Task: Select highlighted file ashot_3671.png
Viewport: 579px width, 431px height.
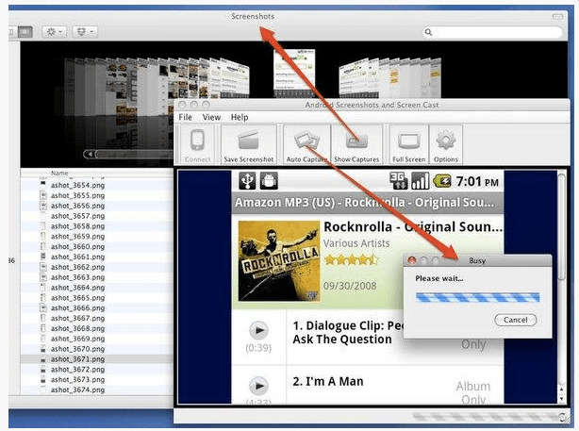Action: 77,359
